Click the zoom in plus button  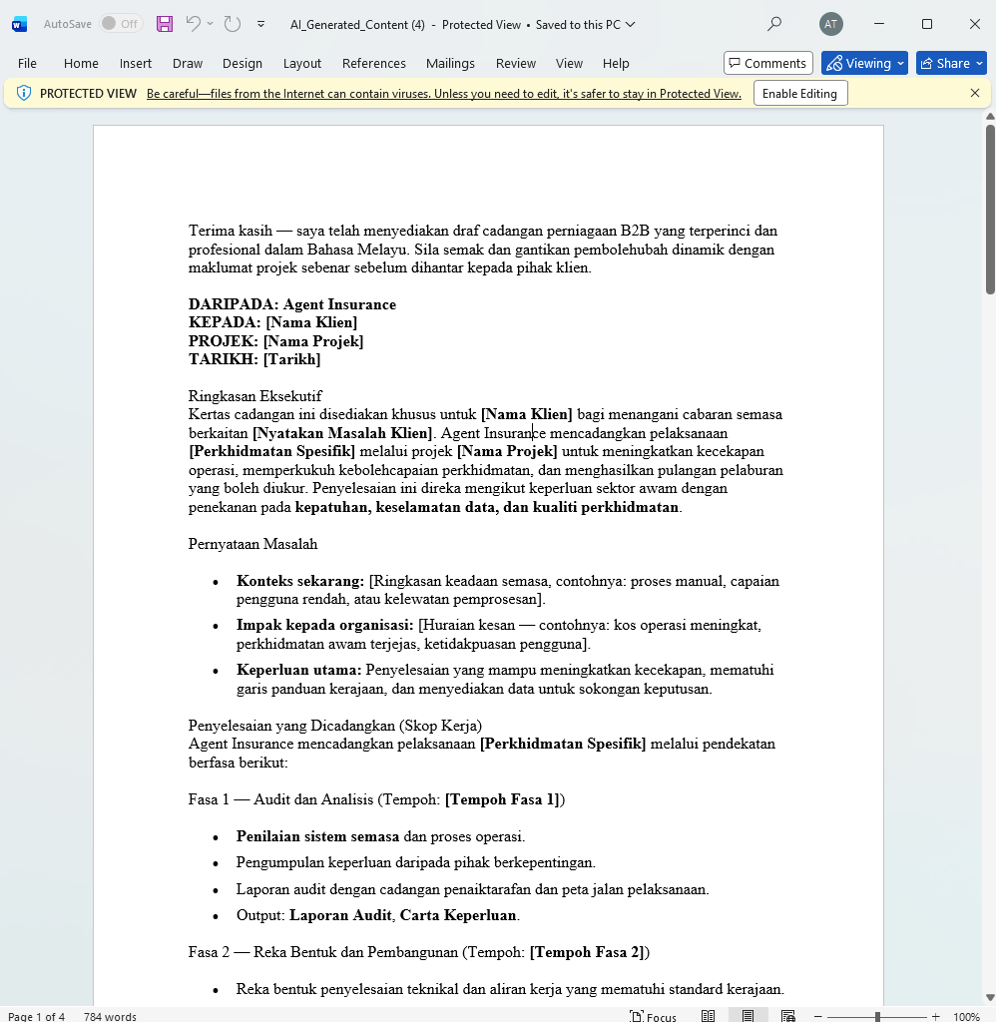click(x=936, y=1016)
